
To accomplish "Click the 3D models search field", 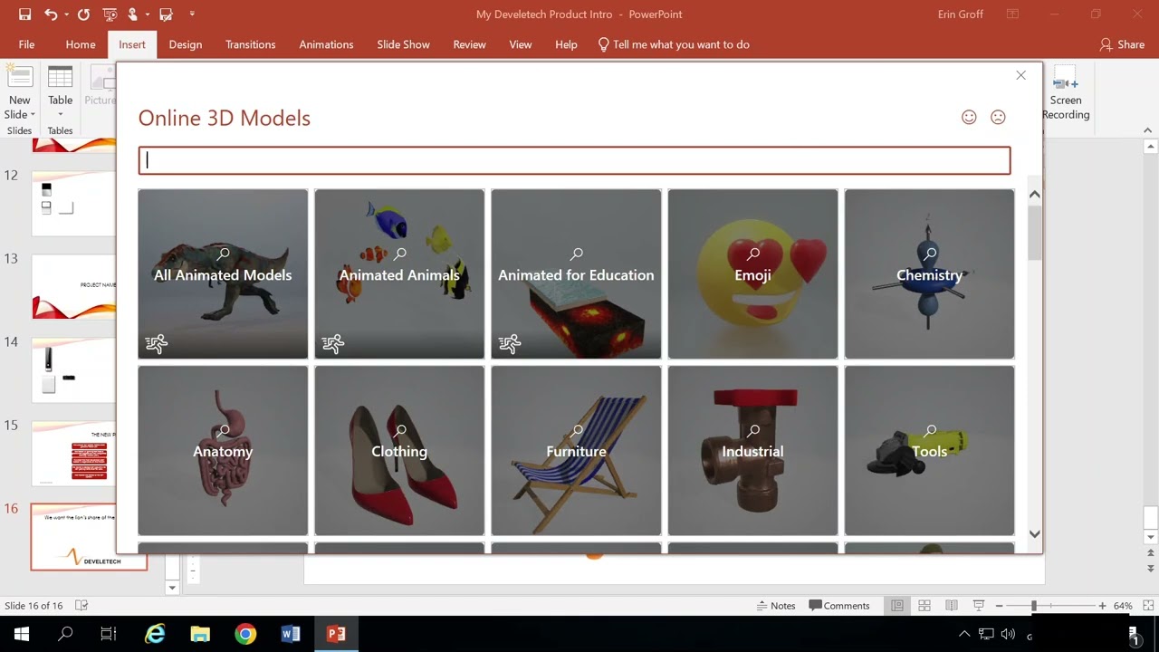I will [574, 160].
